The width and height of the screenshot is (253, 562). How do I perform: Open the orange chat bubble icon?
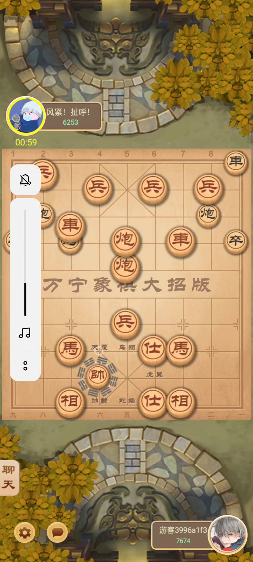pyautogui.click(x=57, y=533)
